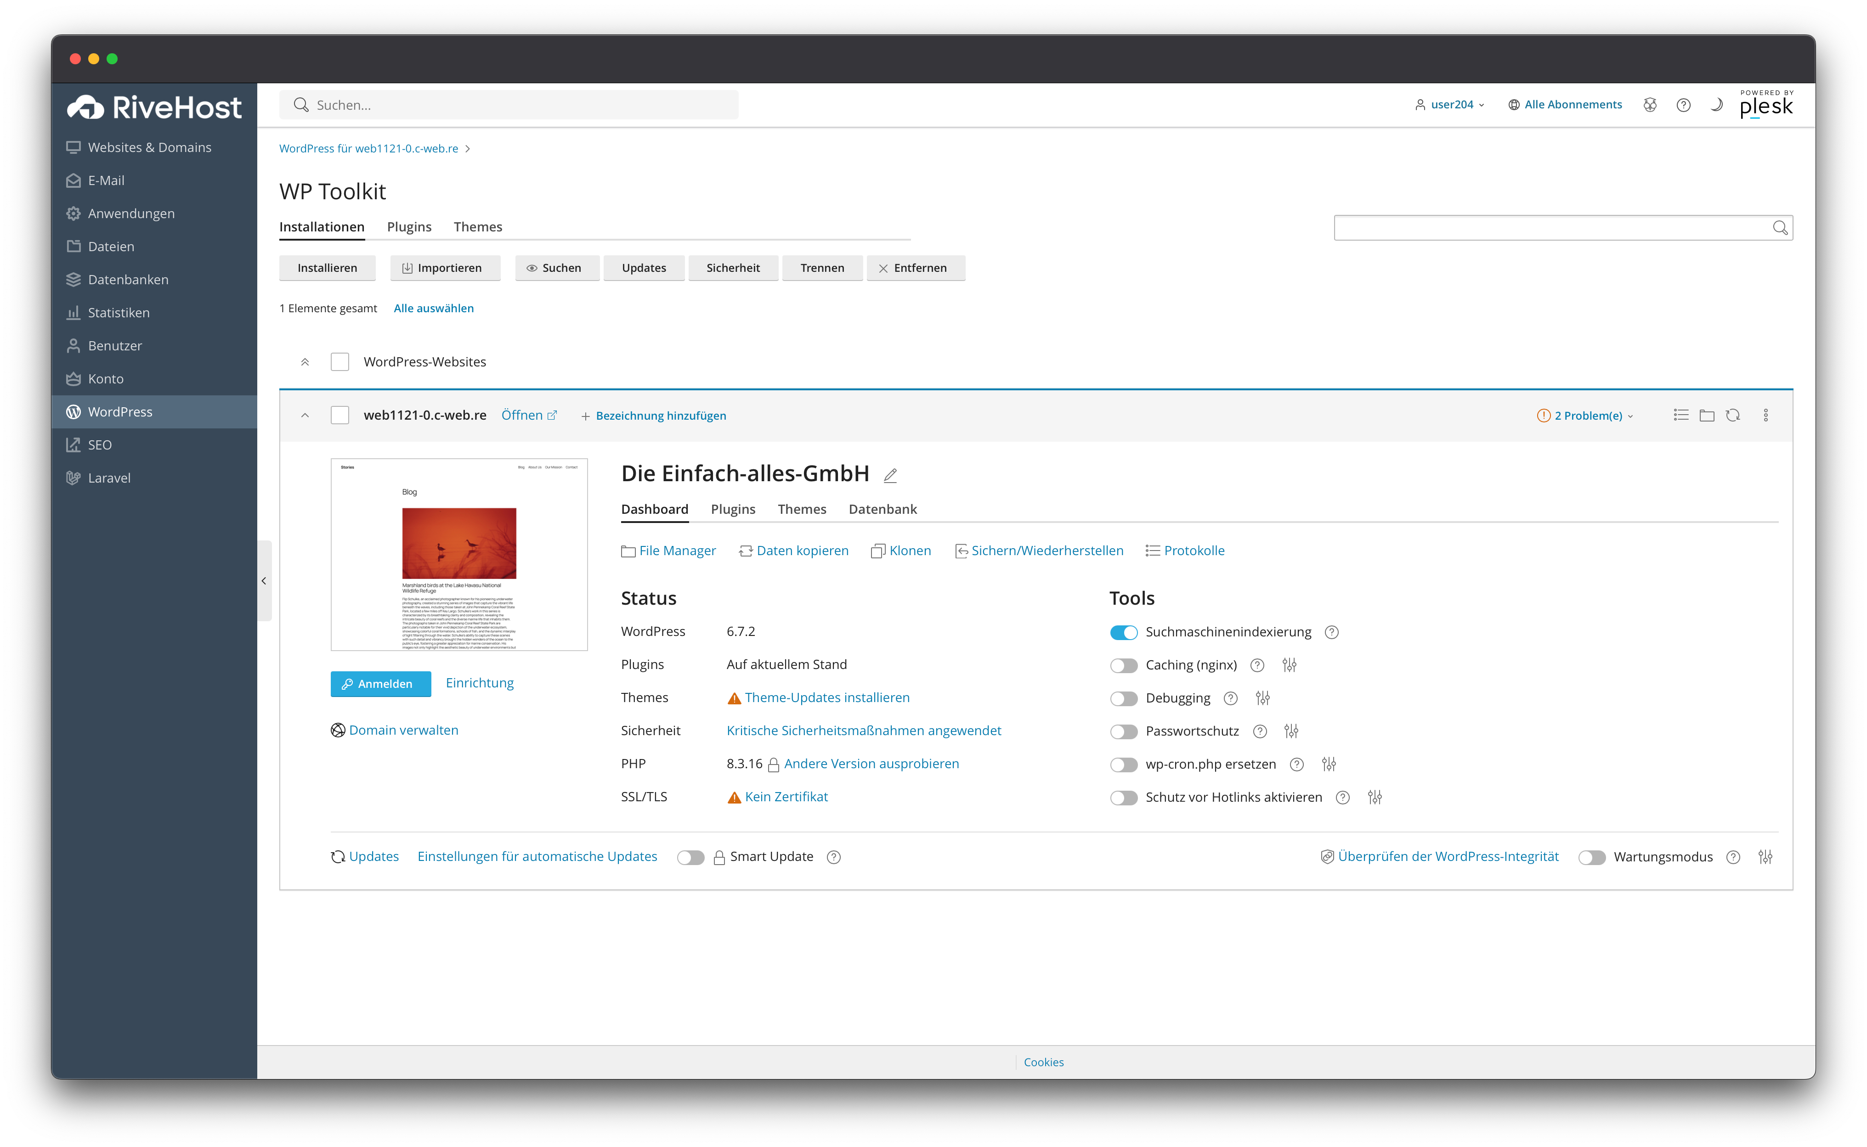
Task: Open the three-dot menu for web1121-0.c-web.re
Action: (x=1765, y=416)
